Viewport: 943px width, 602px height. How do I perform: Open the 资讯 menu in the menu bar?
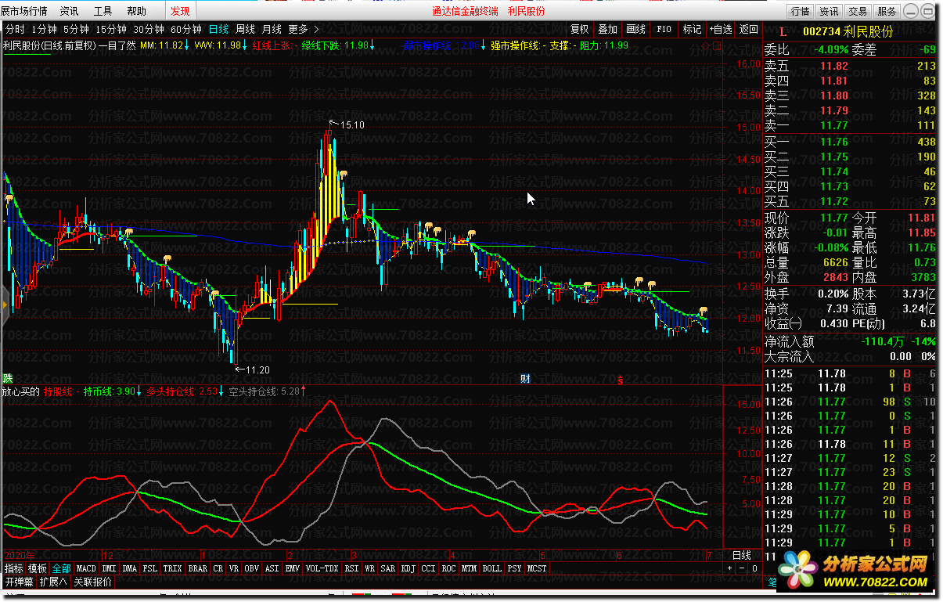click(x=69, y=11)
